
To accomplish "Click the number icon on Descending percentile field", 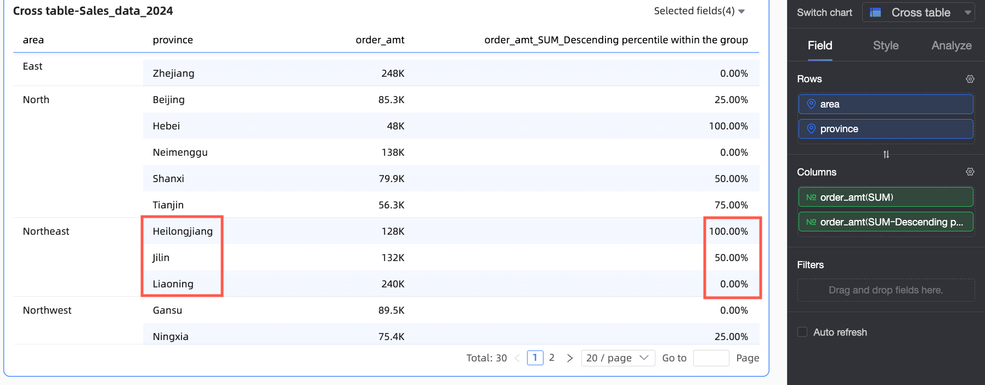I will point(811,222).
